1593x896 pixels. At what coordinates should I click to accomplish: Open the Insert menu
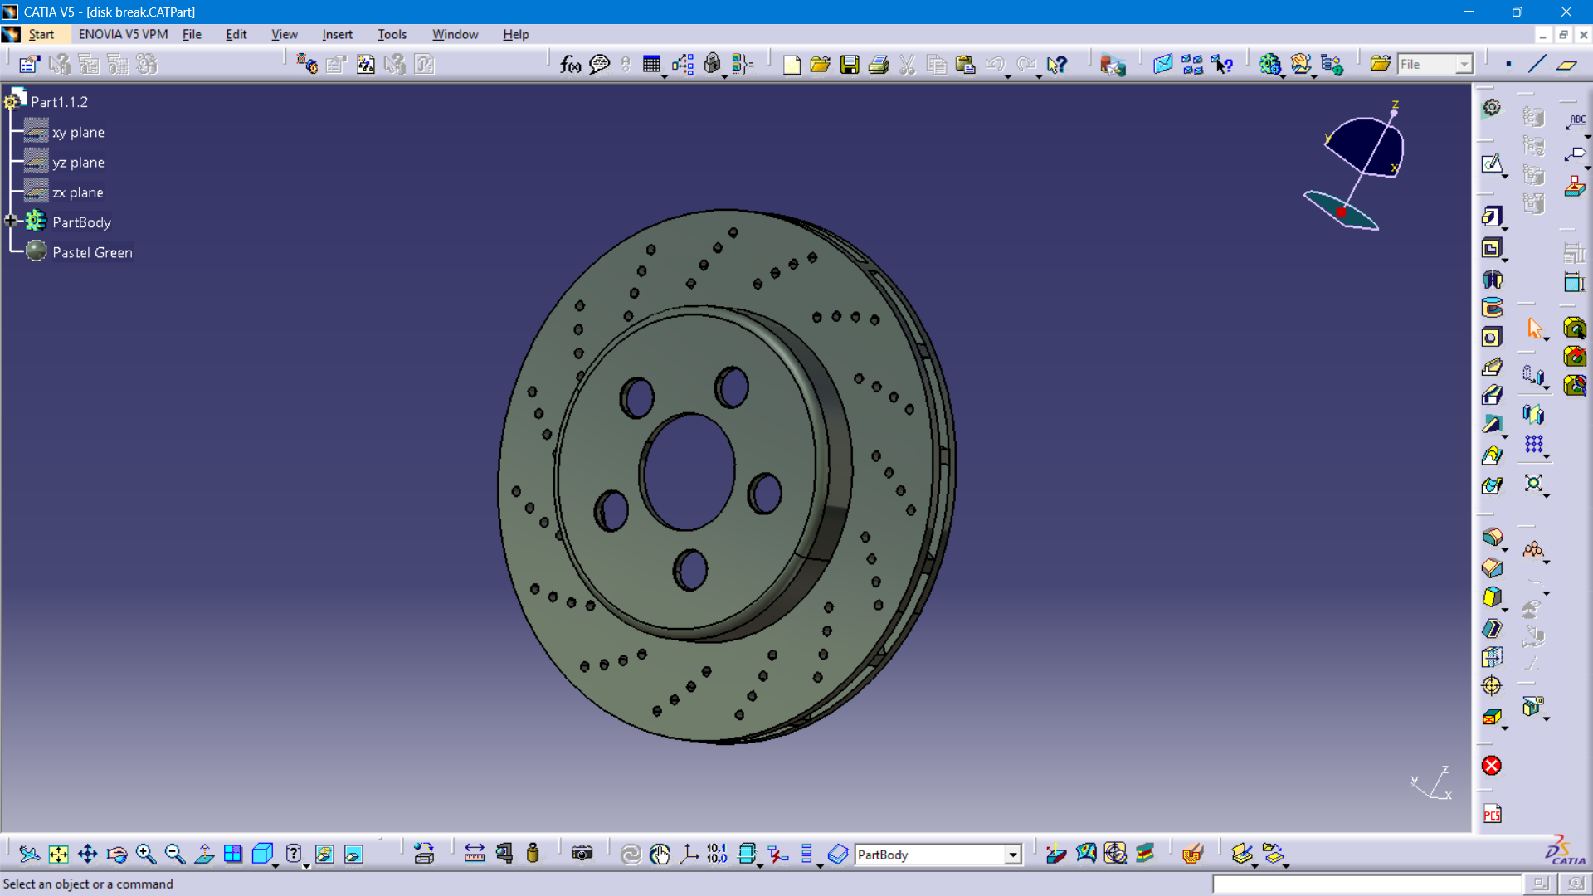pos(337,34)
